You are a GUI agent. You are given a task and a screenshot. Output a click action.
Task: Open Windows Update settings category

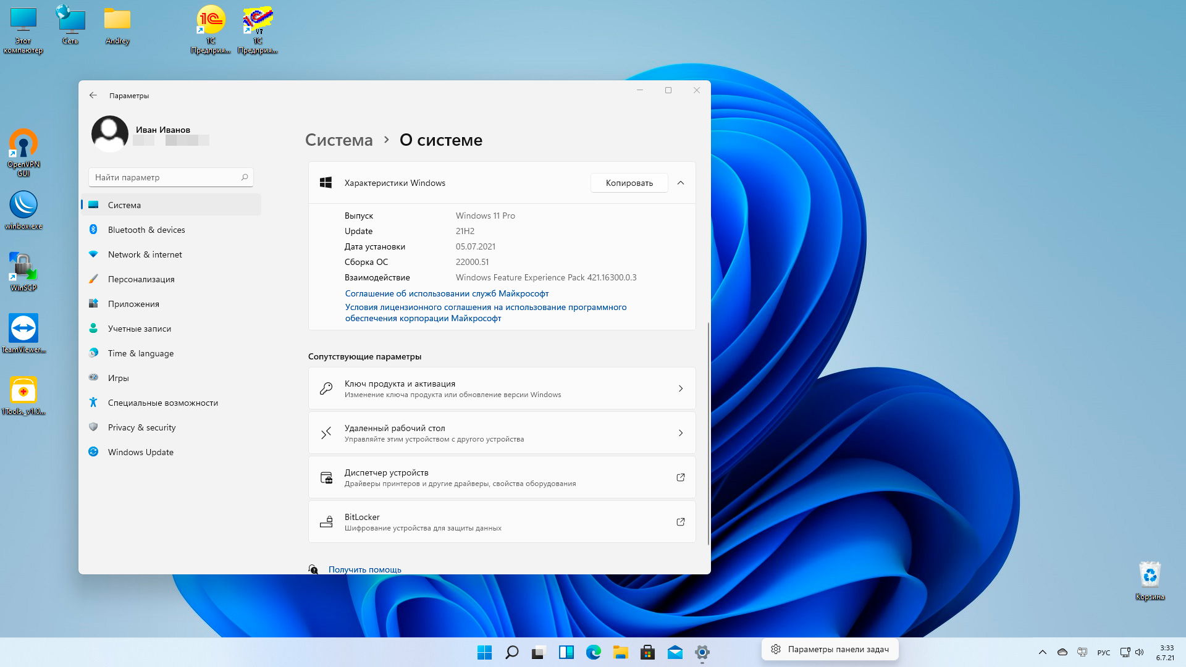point(140,452)
